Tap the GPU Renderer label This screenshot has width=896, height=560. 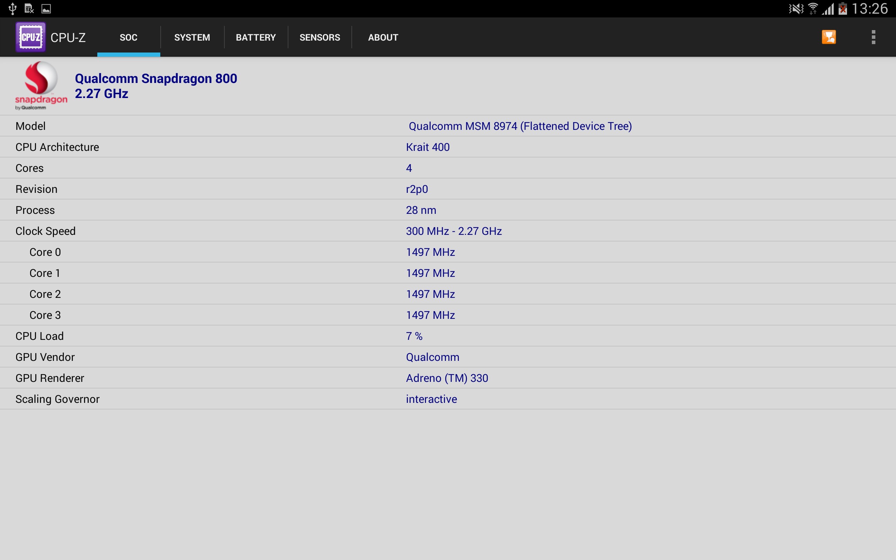[x=50, y=378]
